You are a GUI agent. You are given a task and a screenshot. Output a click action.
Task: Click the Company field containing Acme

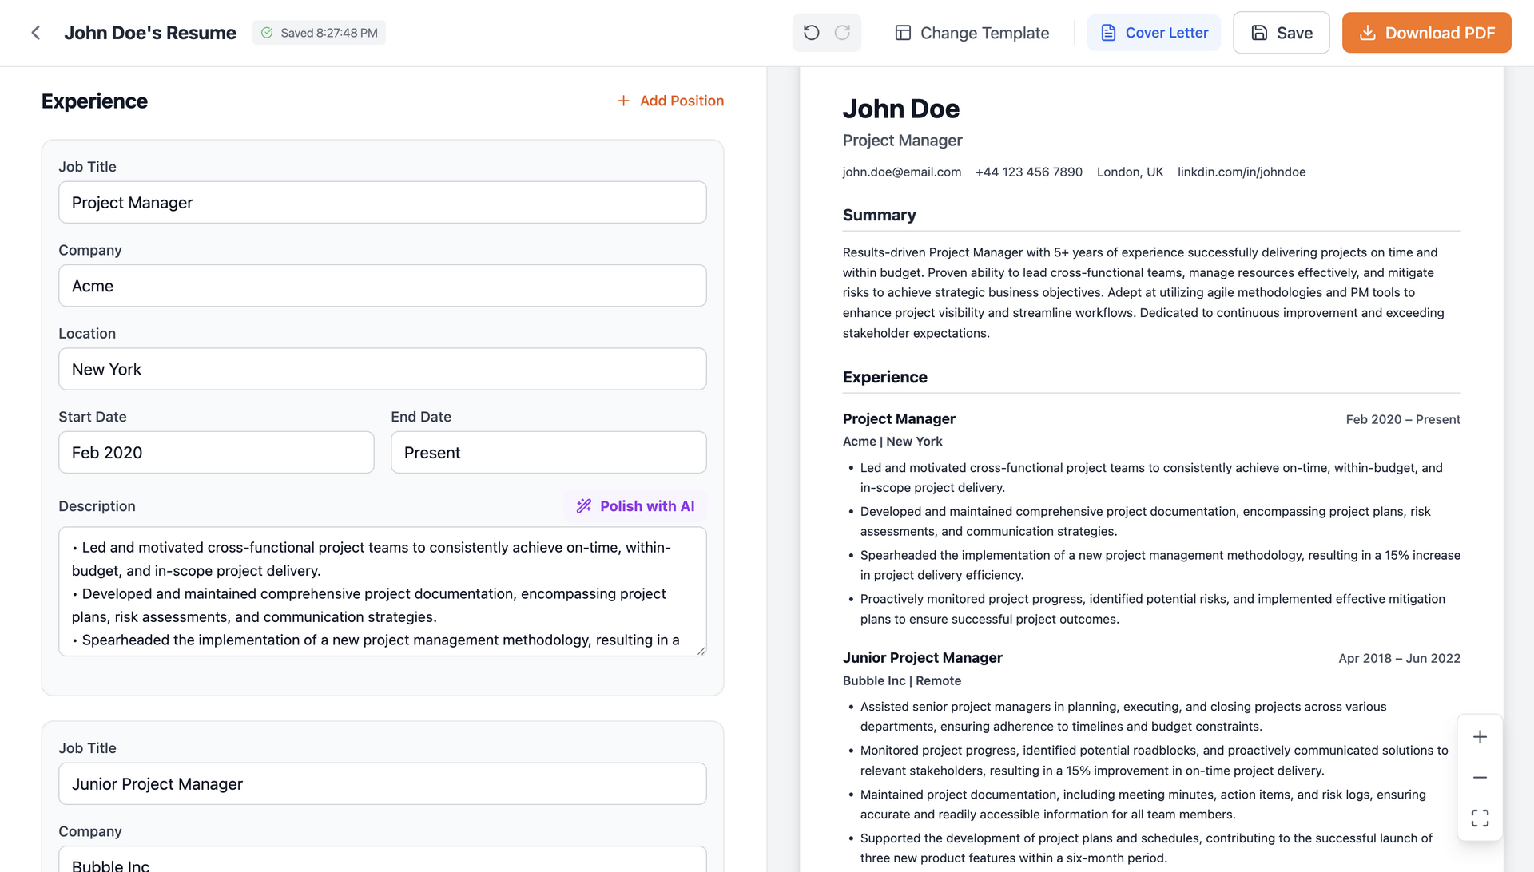383,285
